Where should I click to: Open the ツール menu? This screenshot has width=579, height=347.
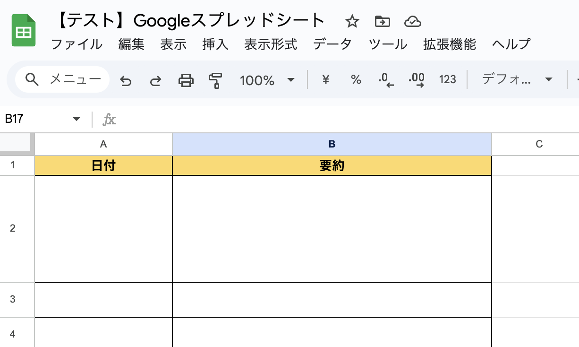point(388,44)
